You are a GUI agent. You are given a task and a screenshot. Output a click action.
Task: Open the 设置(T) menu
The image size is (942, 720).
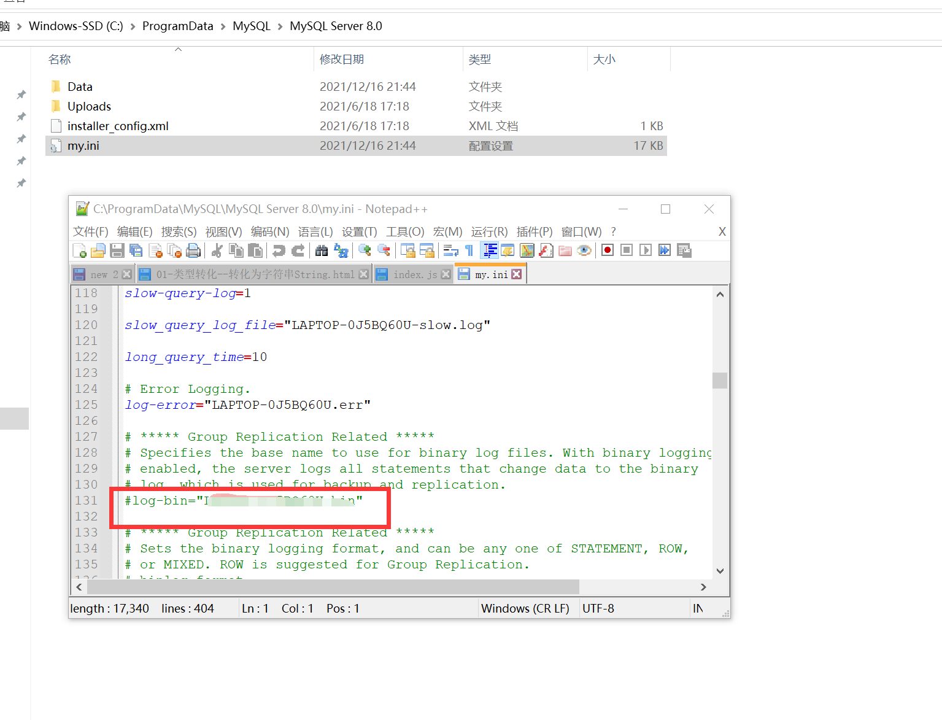pyautogui.click(x=360, y=231)
